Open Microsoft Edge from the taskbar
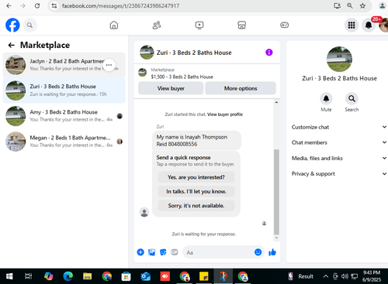 [x=68, y=276]
